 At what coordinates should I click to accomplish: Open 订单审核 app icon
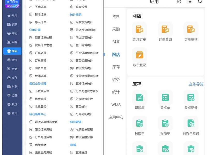[191, 29]
